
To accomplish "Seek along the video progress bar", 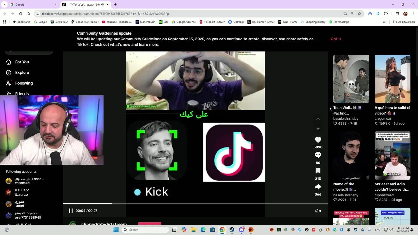I will [195, 204].
